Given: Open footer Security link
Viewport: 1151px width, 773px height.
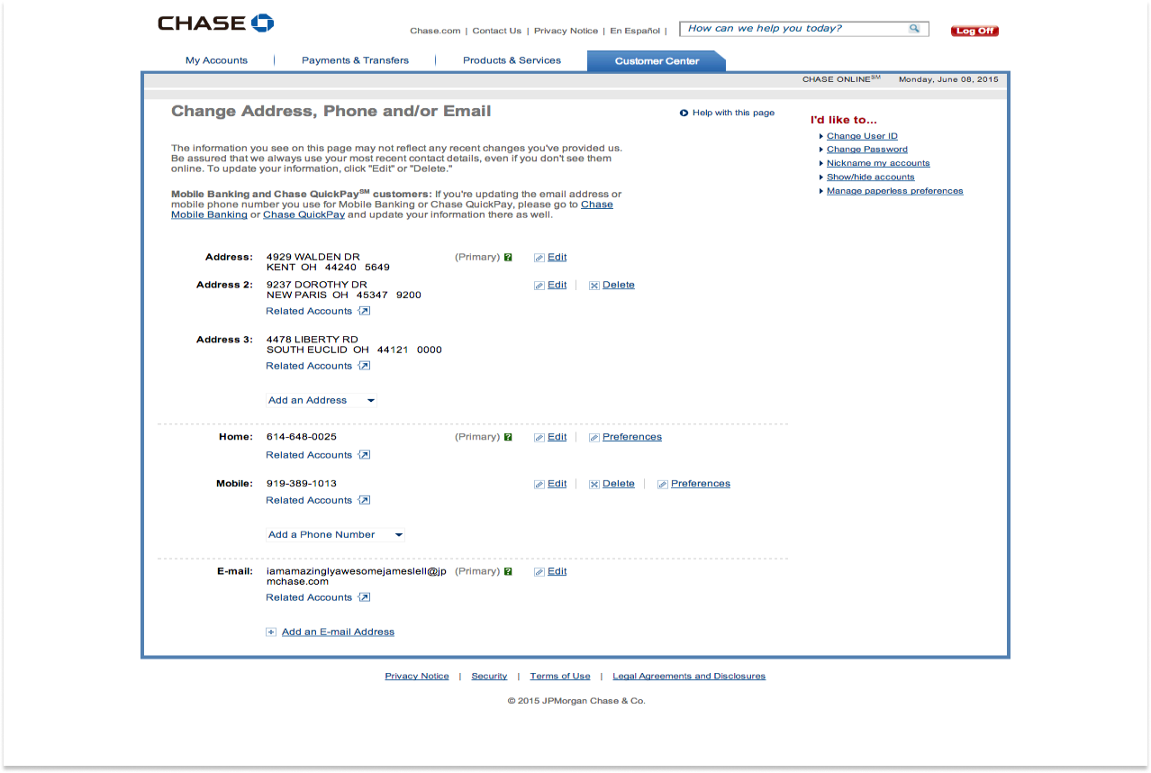Looking at the screenshot, I should pyautogui.click(x=489, y=677).
